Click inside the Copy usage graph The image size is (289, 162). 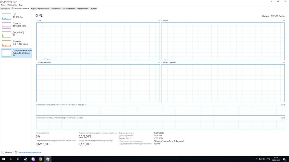(x=223, y=41)
